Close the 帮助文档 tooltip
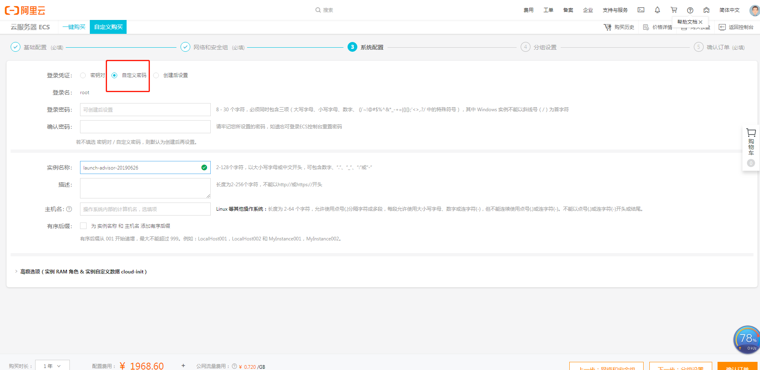 pos(701,22)
